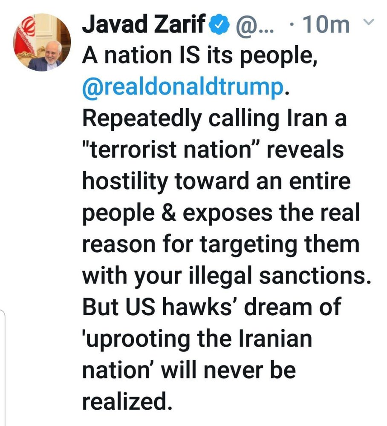Click the line "with your illegal sanctions."

[x=227, y=276]
